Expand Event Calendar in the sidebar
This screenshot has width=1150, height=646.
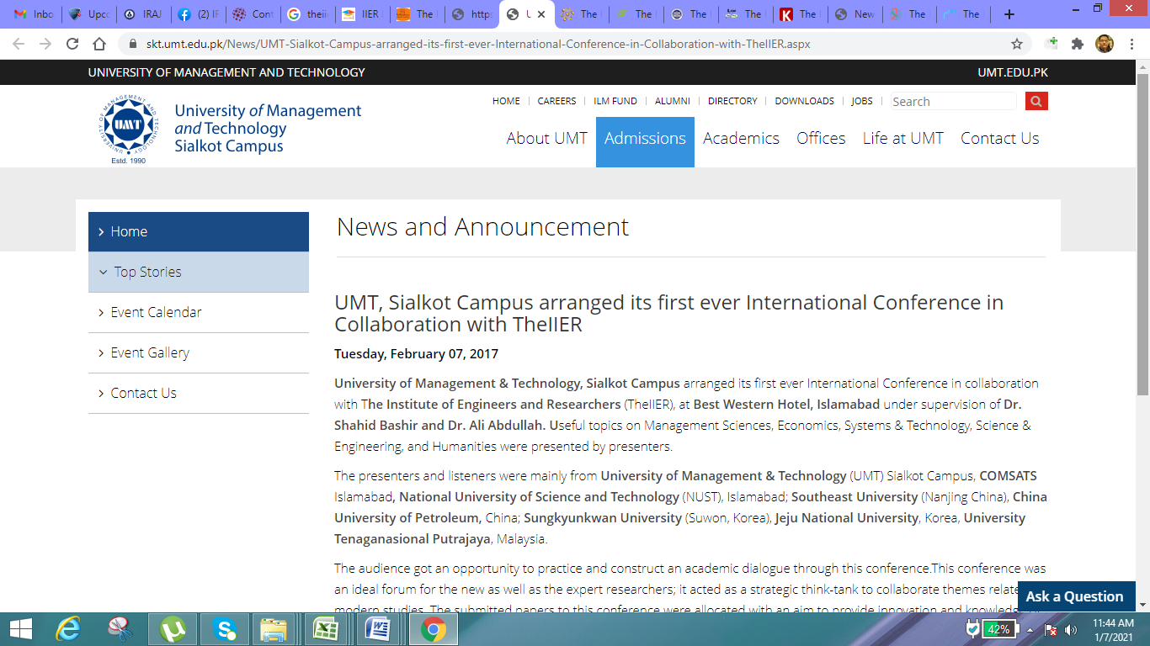coord(199,312)
